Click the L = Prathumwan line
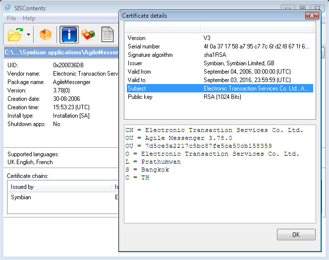The image size is (329, 260). 153,162
